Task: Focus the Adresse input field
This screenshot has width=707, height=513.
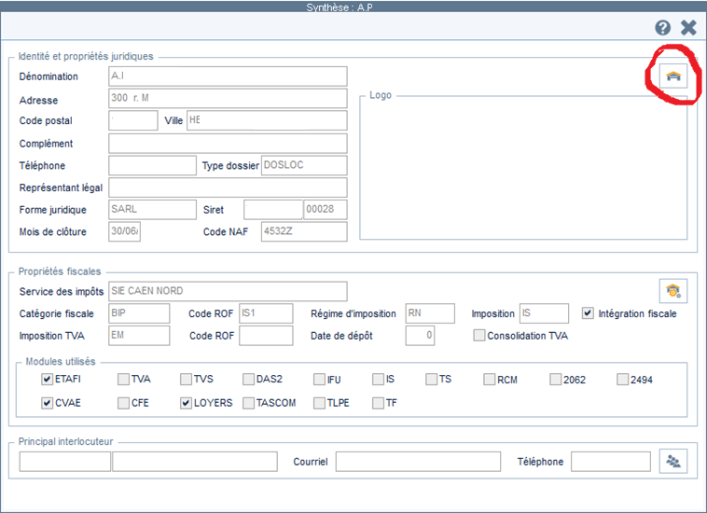Action: (x=228, y=98)
